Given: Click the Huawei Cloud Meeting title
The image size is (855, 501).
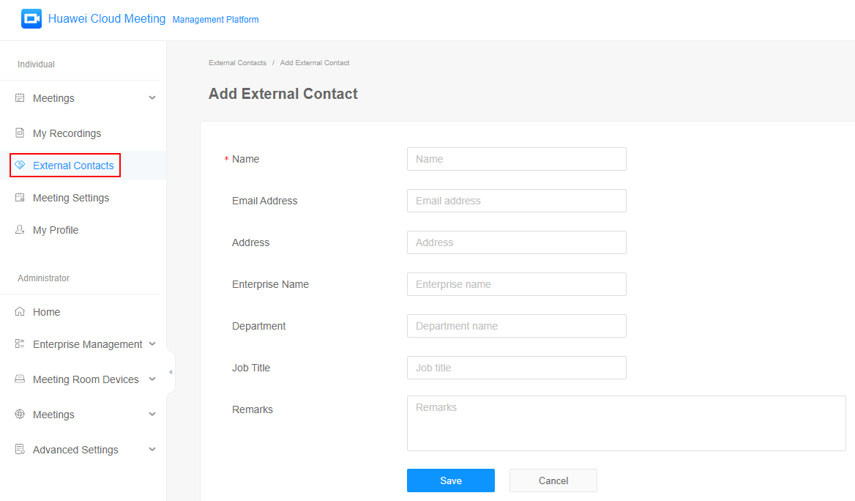Looking at the screenshot, I should coord(107,18).
